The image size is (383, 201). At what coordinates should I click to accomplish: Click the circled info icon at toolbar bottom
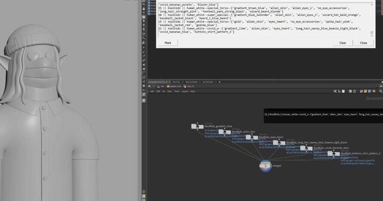pos(144,192)
